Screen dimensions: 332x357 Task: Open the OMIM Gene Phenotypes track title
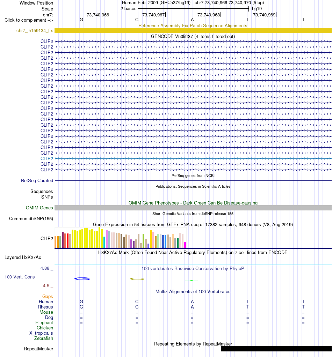coord(193,203)
